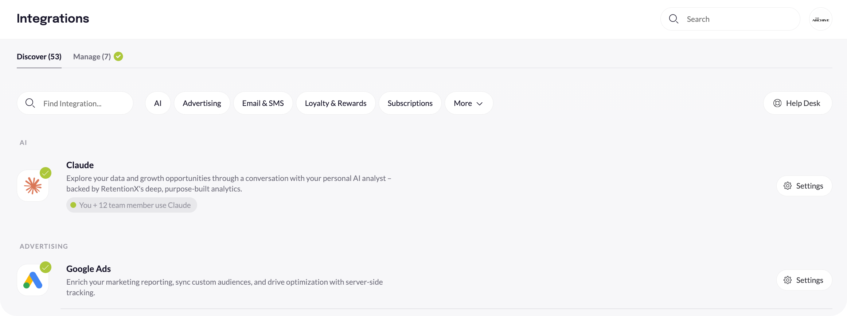This screenshot has height=316, width=847.
Task: Click the Google Ads integration title
Action: point(89,269)
